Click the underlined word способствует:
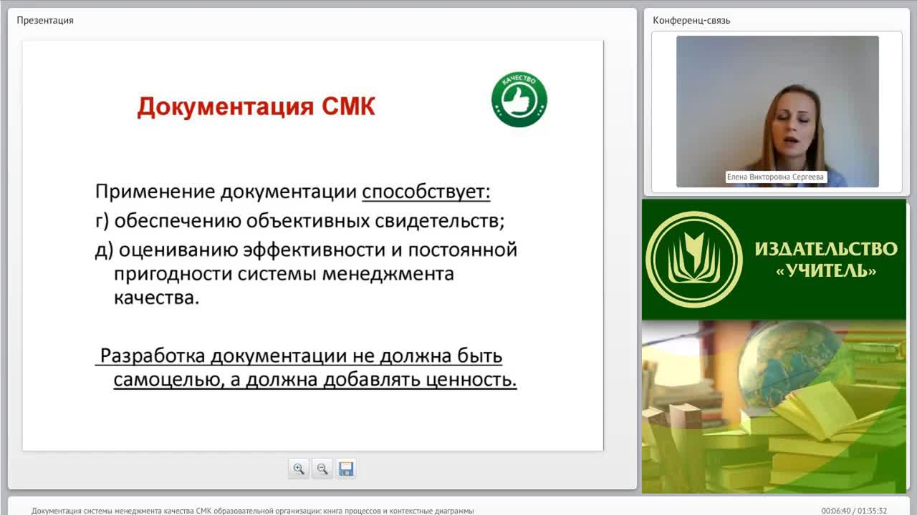This screenshot has width=917, height=515. click(x=426, y=192)
